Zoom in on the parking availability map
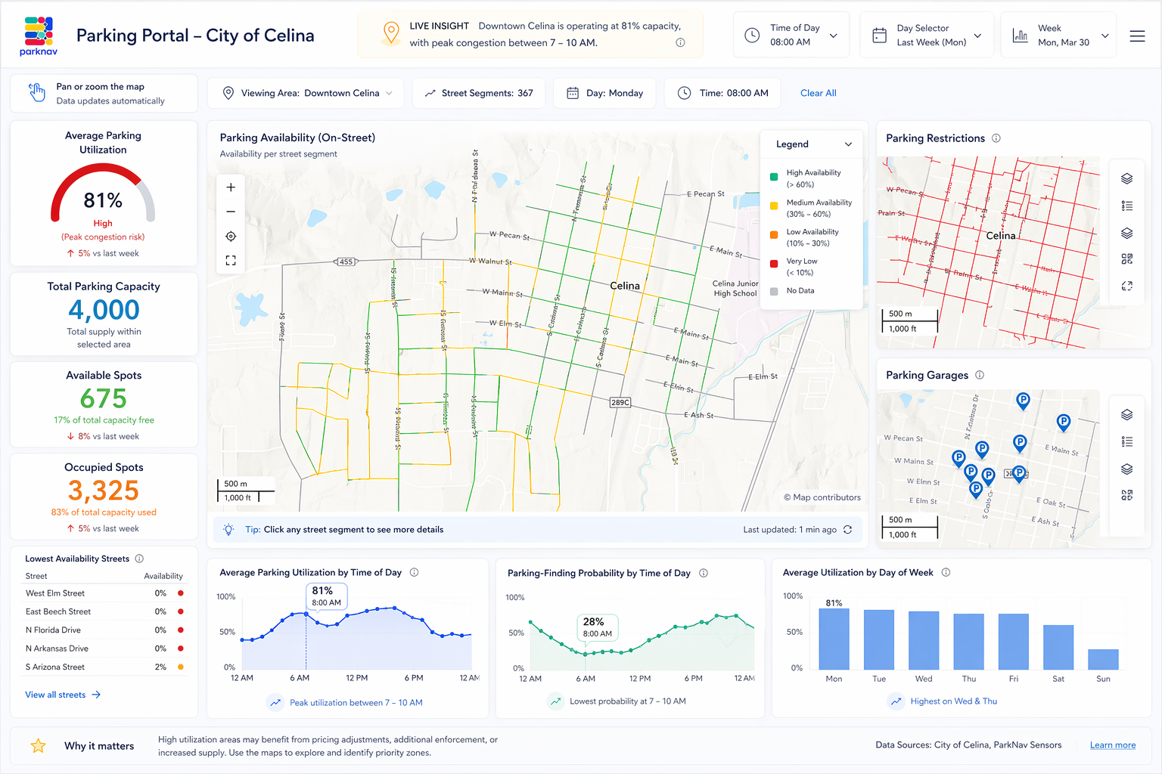1162x774 pixels. [x=231, y=187]
